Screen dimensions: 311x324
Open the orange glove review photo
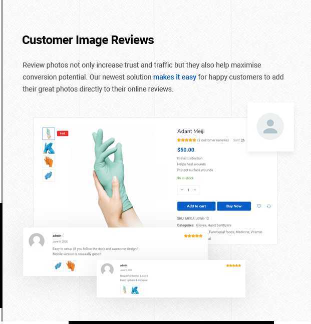tap(71, 265)
